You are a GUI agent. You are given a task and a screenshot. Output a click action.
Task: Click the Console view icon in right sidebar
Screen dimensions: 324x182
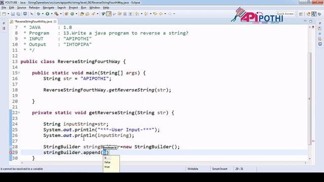(x=320, y=44)
